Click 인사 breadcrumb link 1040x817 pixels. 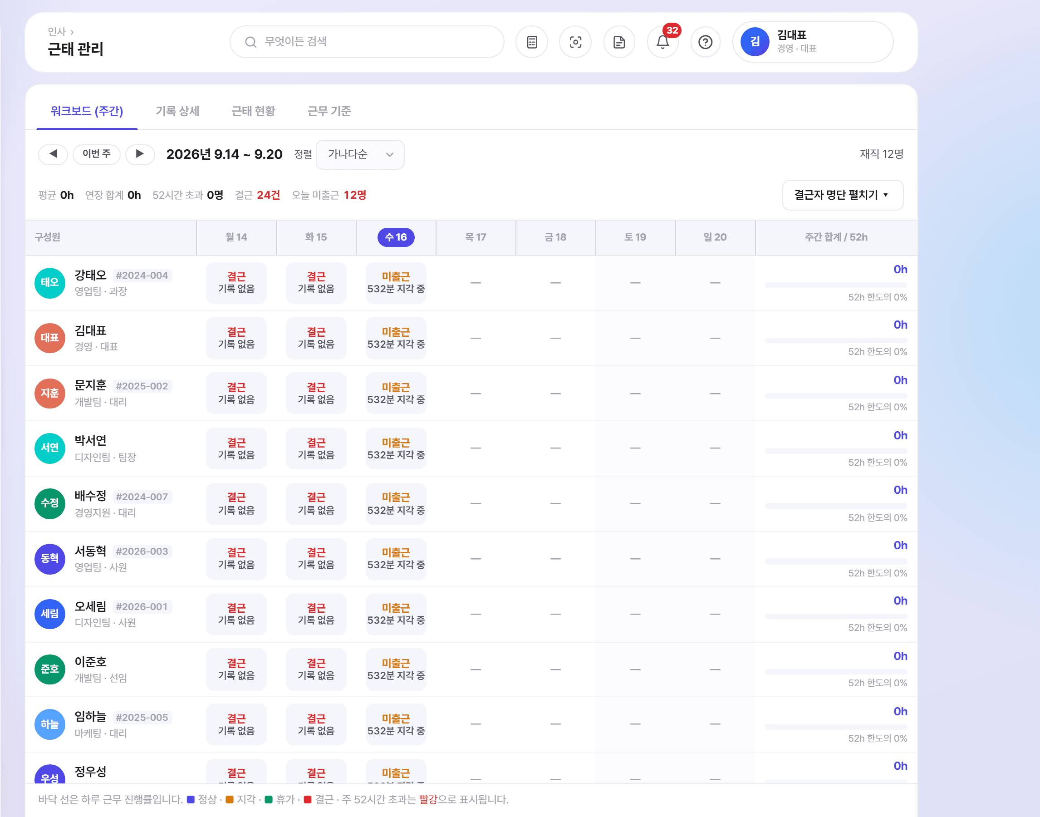tap(56, 32)
